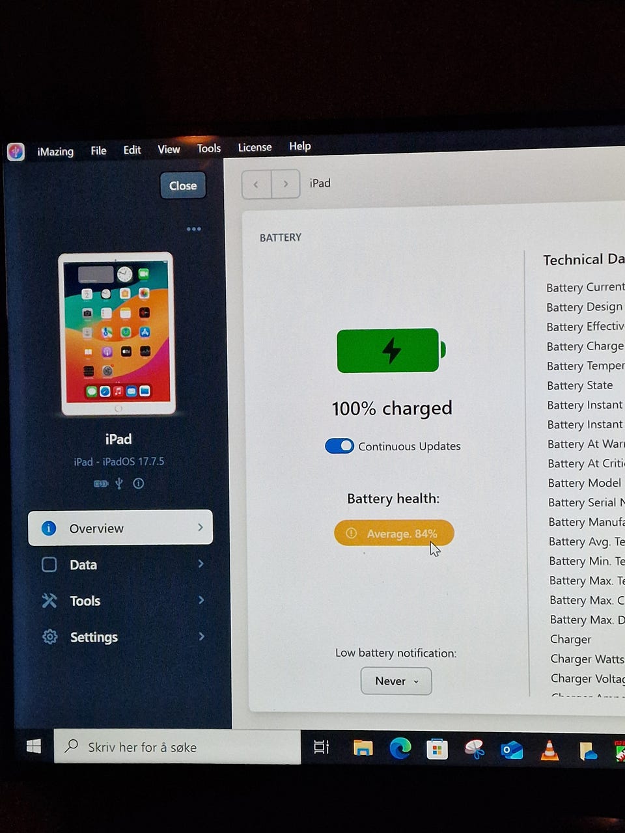This screenshot has height=833, width=625.
Task: Click the Battery Model row
Action: pos(585,483)
